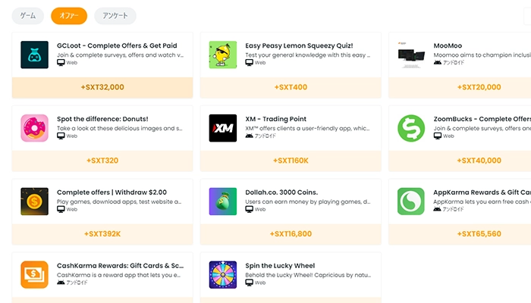Viewport: 531px width, 303px height.
Task: Click the MooMoo screenshot thumbnail
Action: pyautogui.click(x=411, y=55)
